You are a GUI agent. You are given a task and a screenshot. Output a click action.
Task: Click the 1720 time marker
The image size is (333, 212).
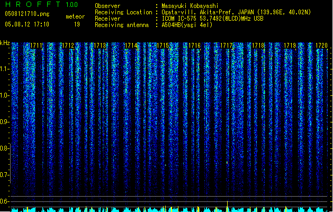pos(321,46)
